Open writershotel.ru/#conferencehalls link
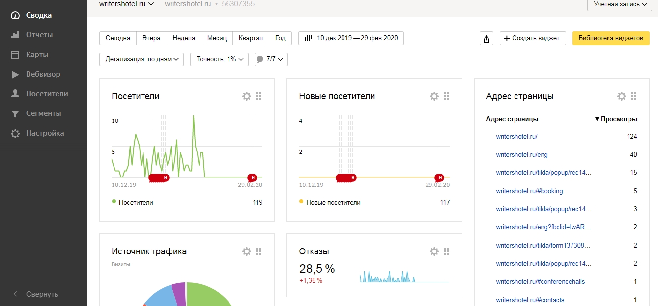658x306 pixels. point(541,281)
